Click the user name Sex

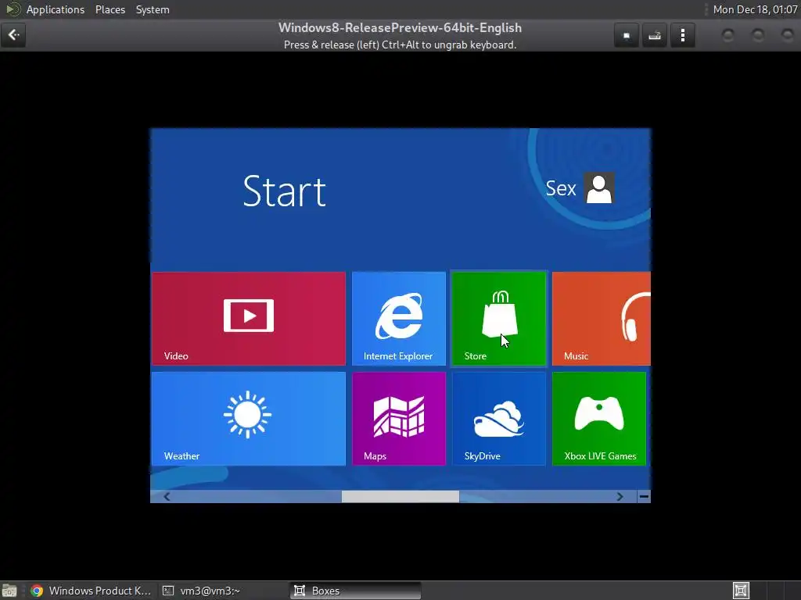[x=560, y=189]
